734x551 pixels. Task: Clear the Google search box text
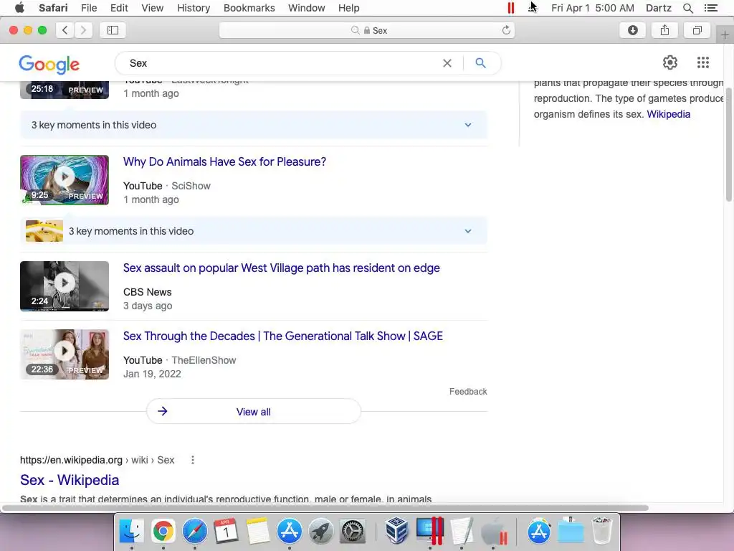(447, 63)
